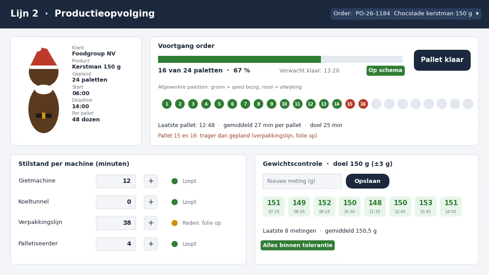Select weight measurement 151 at 07:15

point(274,206)
